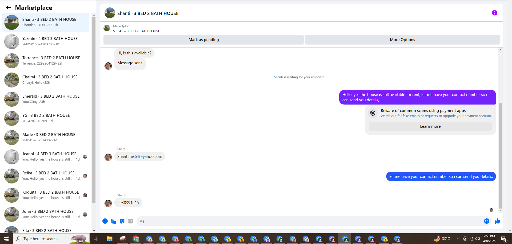Open John 3 BED 2 BATH conversation
Screen dimensions: 512x244
coord(46,214)
